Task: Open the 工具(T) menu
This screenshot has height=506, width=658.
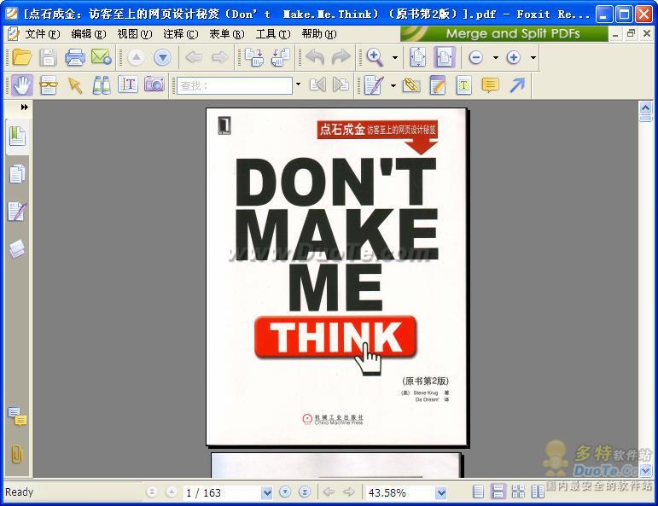Action: tap(273, 34)
